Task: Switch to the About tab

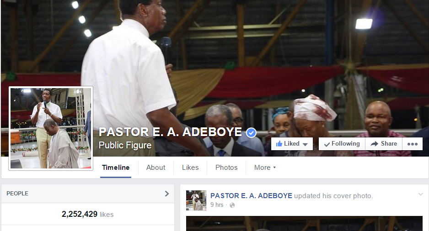Action: click(x=156, y=168)
